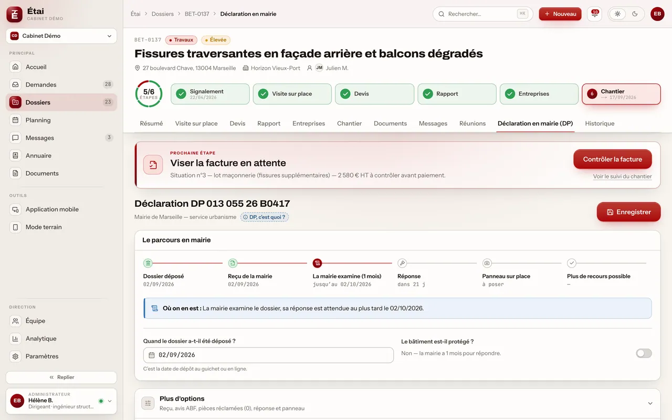
Task: Click the 'Réponse' step icon in timeline
Action: click(x=402, y=263)
